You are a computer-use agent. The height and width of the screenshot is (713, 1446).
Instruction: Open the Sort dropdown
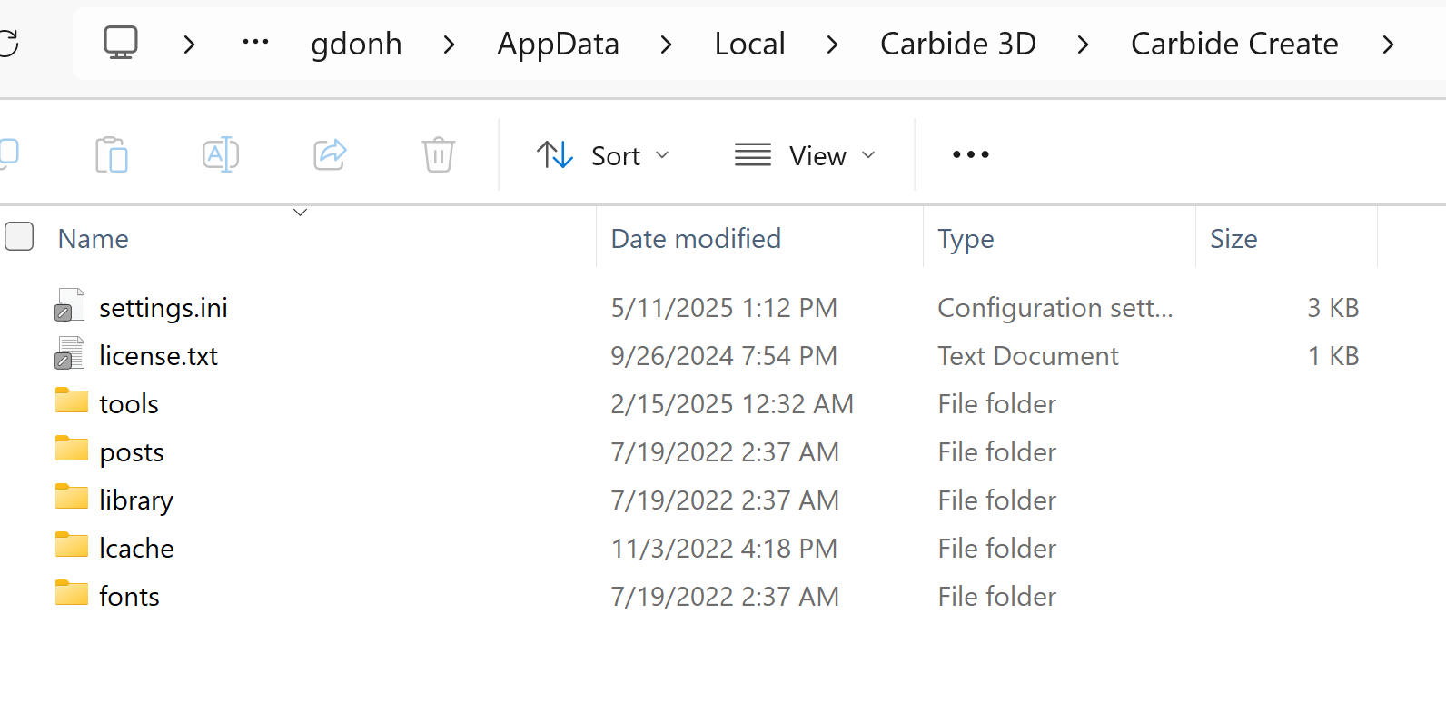pyautogui.click(x=603, y=155)
